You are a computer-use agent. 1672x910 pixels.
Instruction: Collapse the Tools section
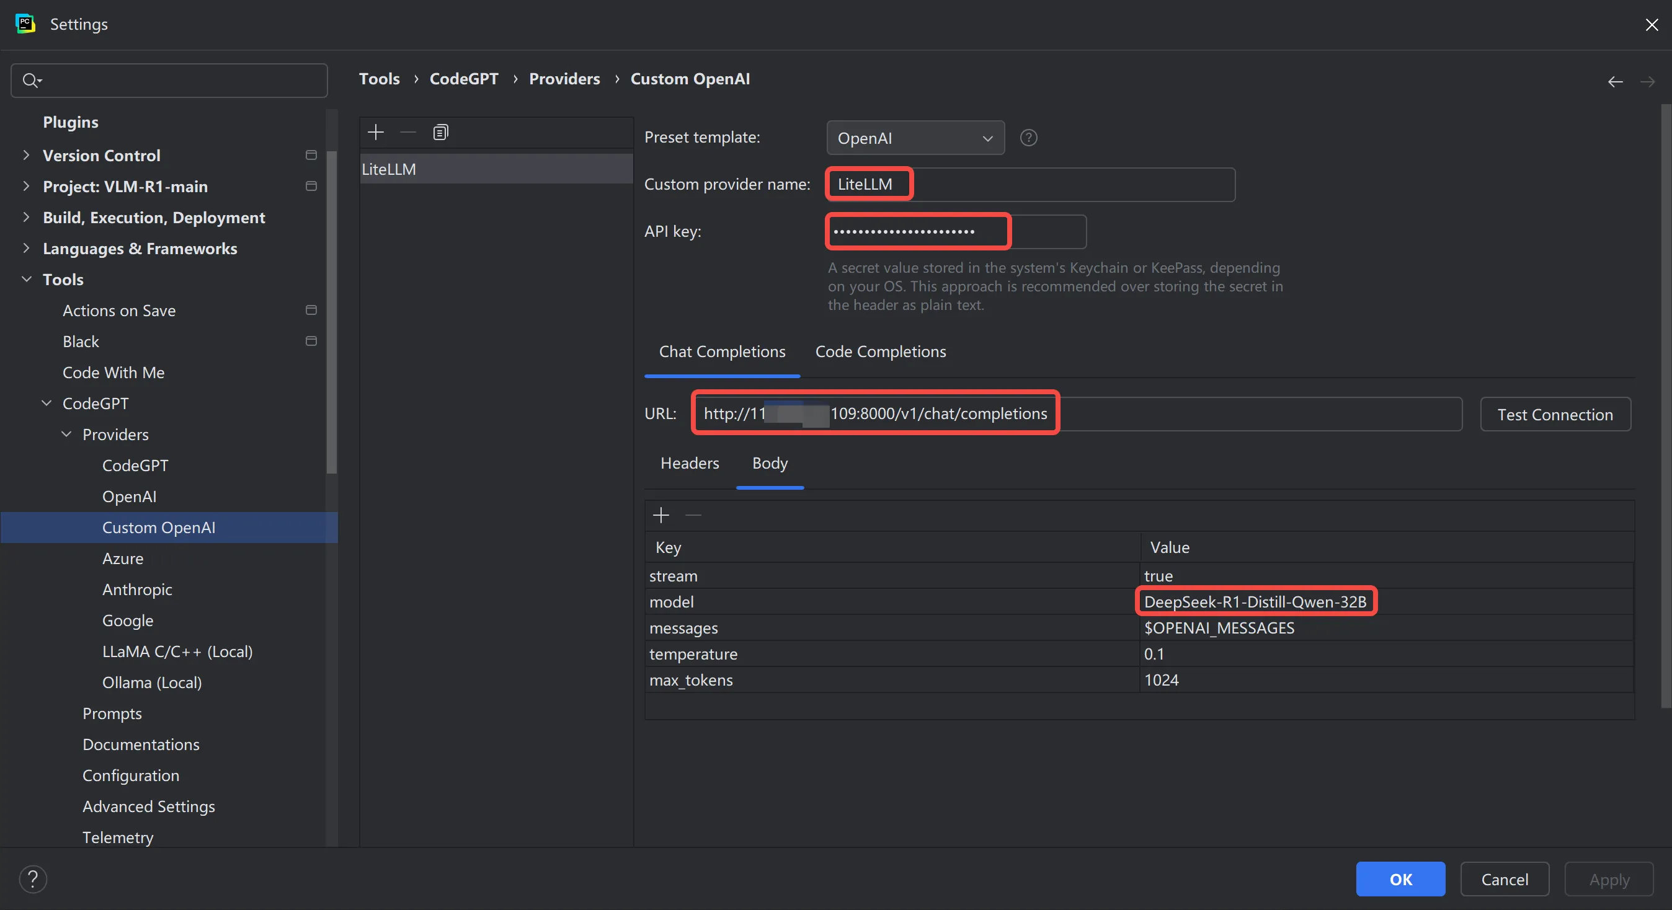[27, 280]
